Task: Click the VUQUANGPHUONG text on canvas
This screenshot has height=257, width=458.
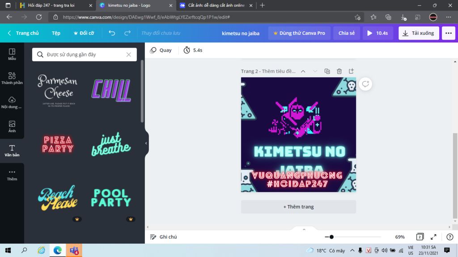Action: point(297,175)
